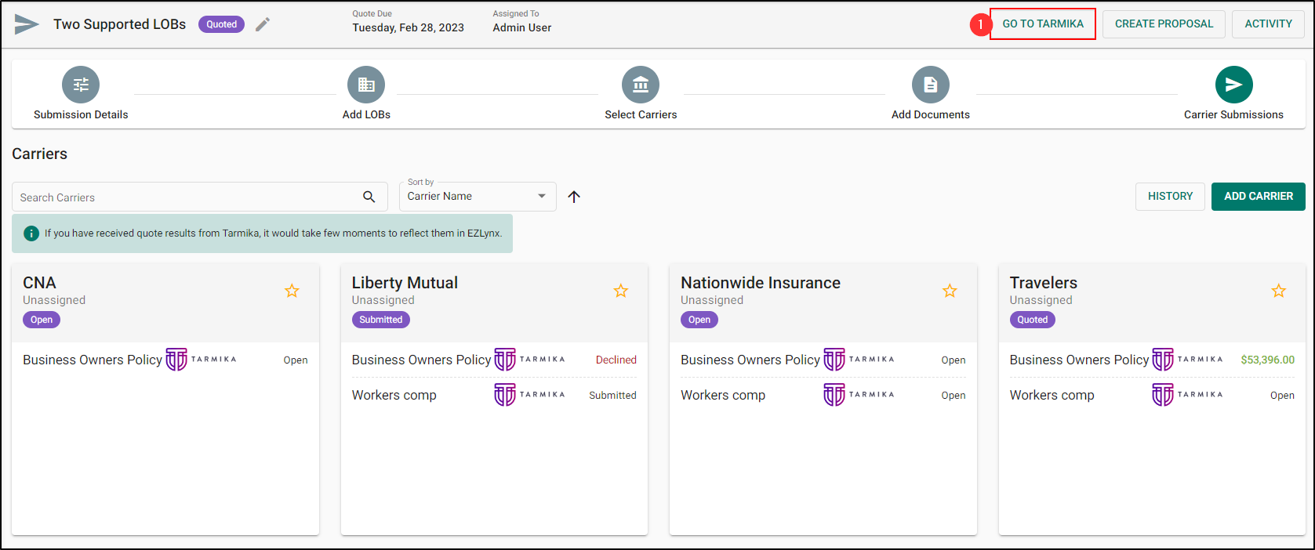Click the Select Carriers step label

641,114
